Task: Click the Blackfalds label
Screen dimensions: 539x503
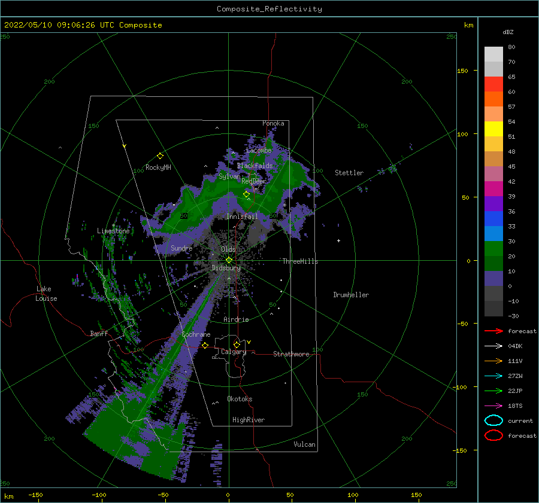Action: coord(255,166)
